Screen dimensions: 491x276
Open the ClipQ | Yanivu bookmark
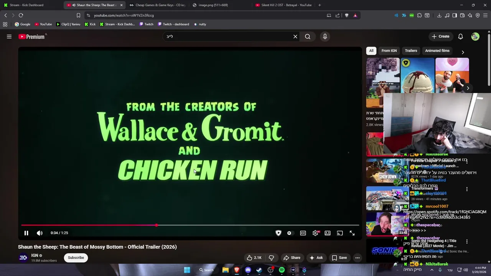point(68,24)
